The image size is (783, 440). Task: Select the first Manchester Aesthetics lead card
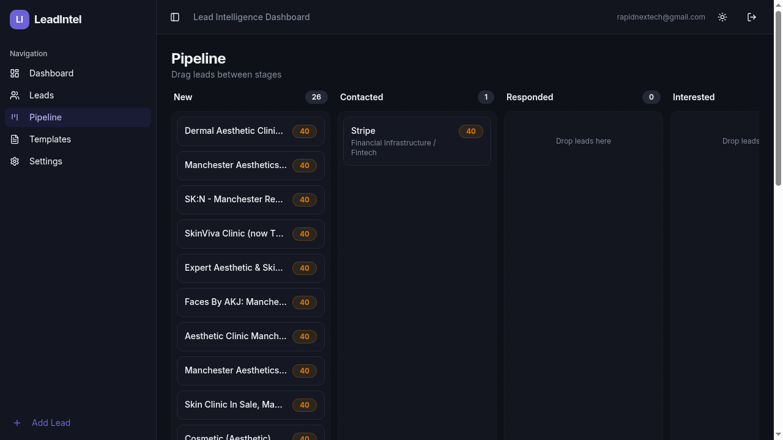[x=251, y=165]
